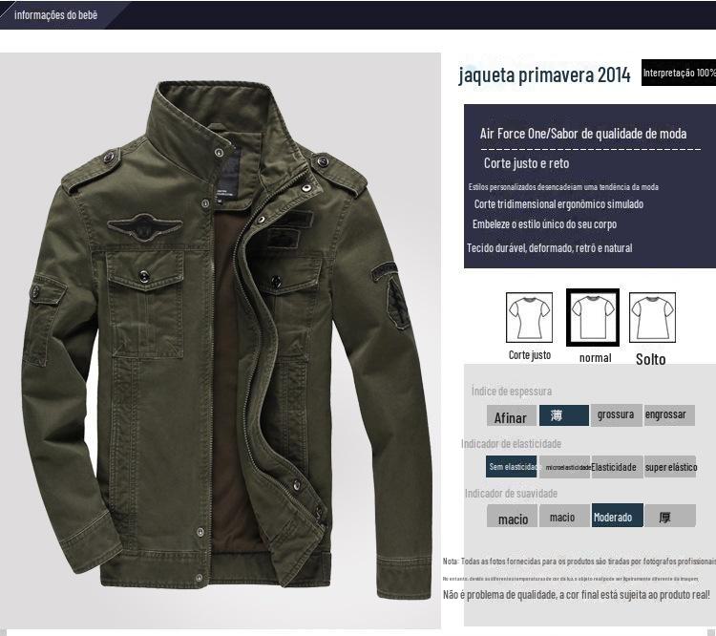Click the sleeve patch emblem on jacket
The image size is (716, 636).
pyautogui.click(x=391, y=295)
